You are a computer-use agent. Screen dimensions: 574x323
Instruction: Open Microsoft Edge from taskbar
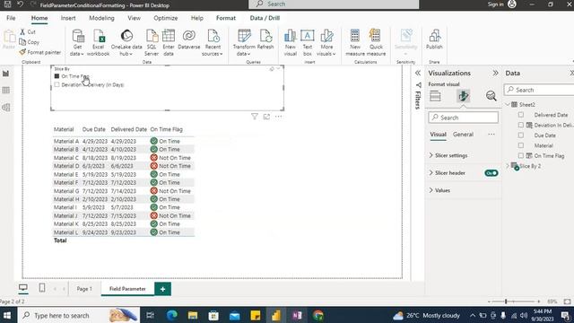171,315
